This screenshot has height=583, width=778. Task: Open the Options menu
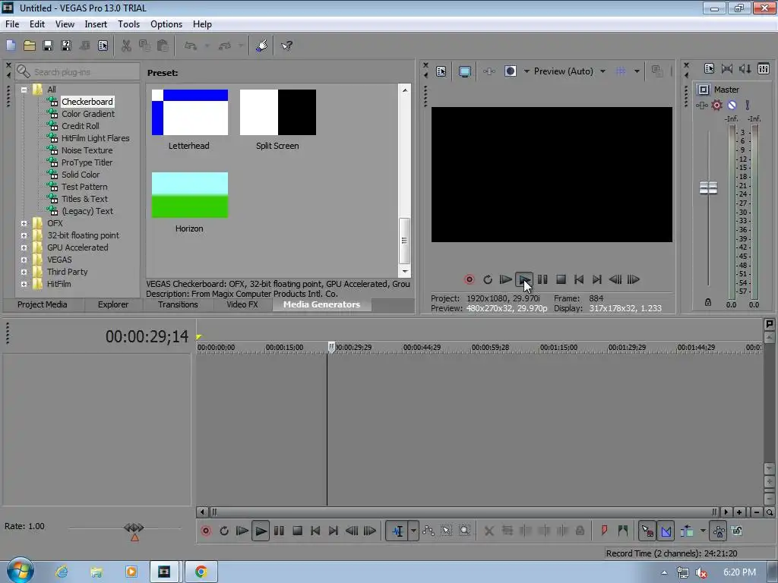click(x=166, y=24)
